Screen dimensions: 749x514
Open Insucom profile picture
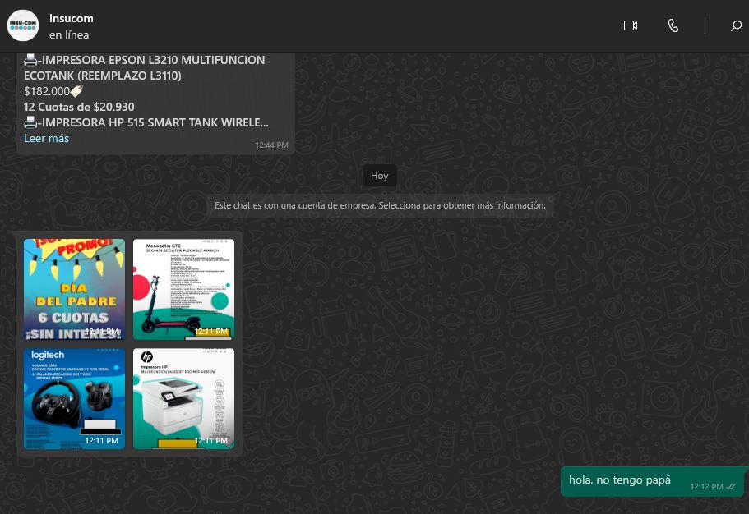point(23,25)
